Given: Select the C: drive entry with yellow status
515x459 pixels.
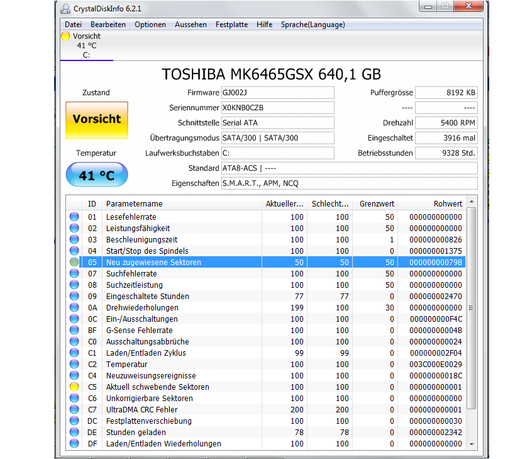Looking at the screenshot, I should (x=87, y=45).
